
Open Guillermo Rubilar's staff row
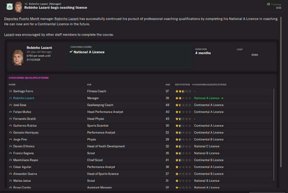[x=25, y=126]
